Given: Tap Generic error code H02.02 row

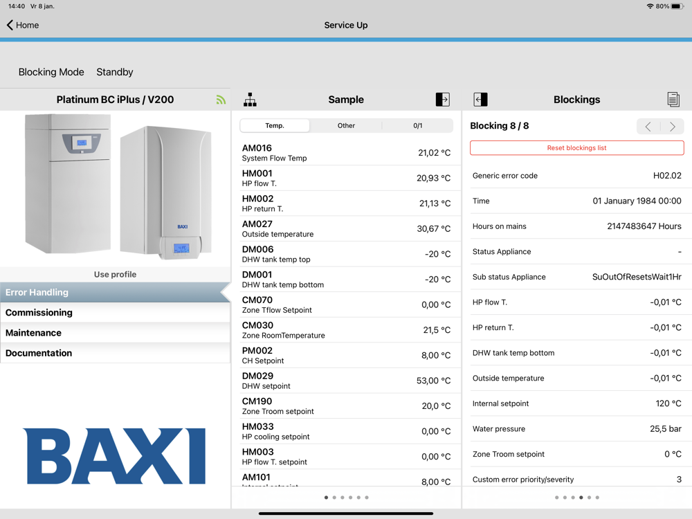Looking at the screenshot, I should click(x=577, y=176).
